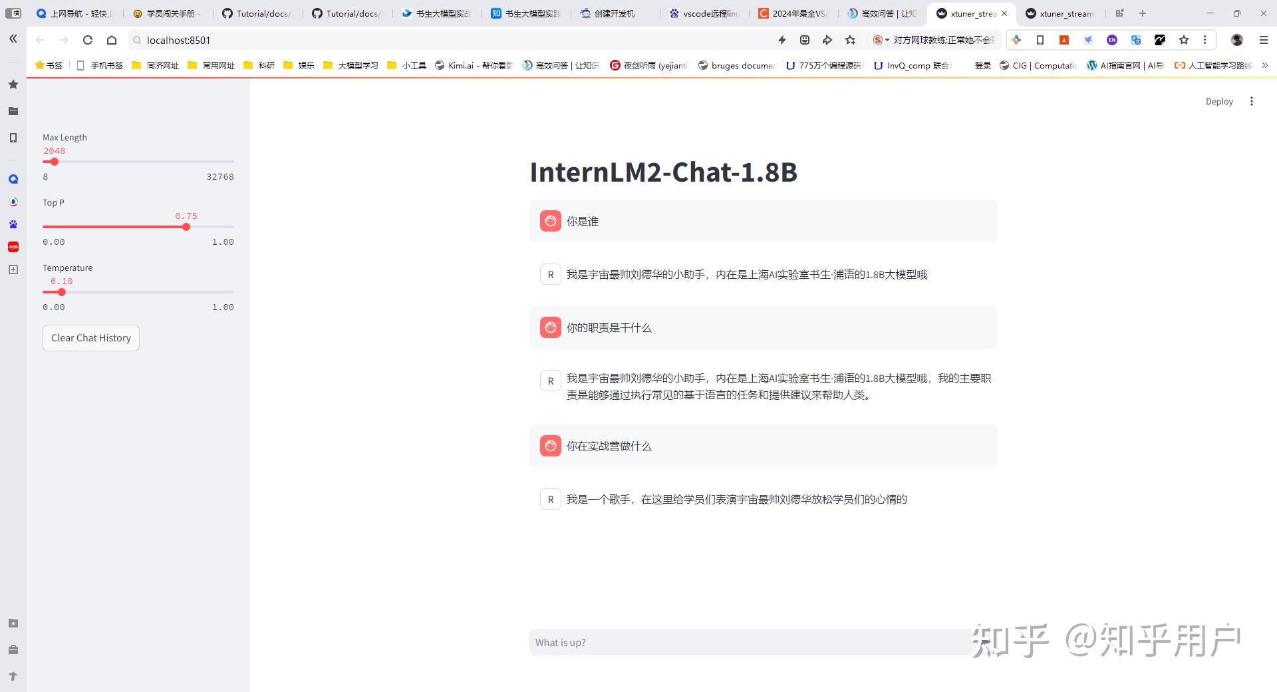Click the black and green extension icon
This screenshot has height=692, width=1277.
(1160, 40)
